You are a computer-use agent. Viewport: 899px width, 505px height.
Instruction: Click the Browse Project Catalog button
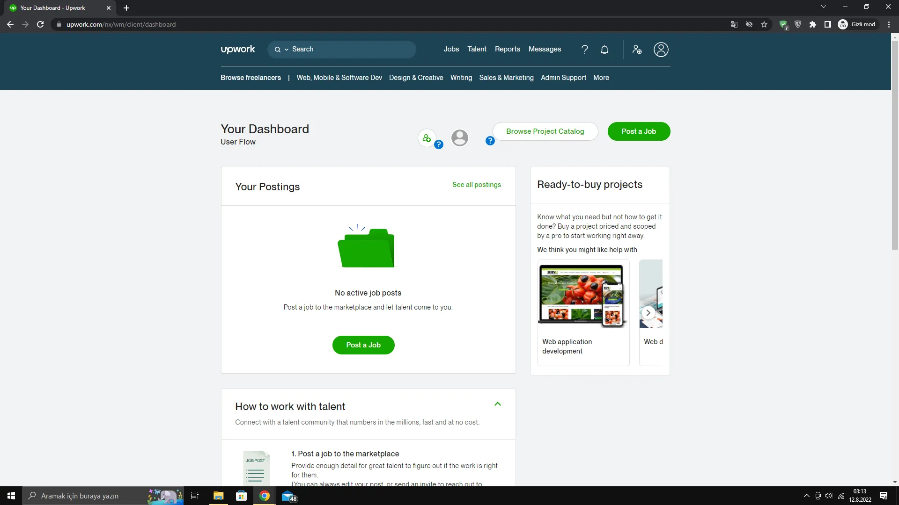point(545,131)
